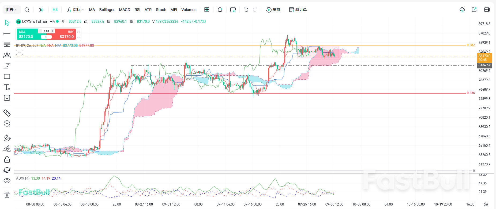The height and width of the screenshot is (209, 496).
Task: Create a 新订单 new order
Action: pyautogui.click(x=298, y=10)
